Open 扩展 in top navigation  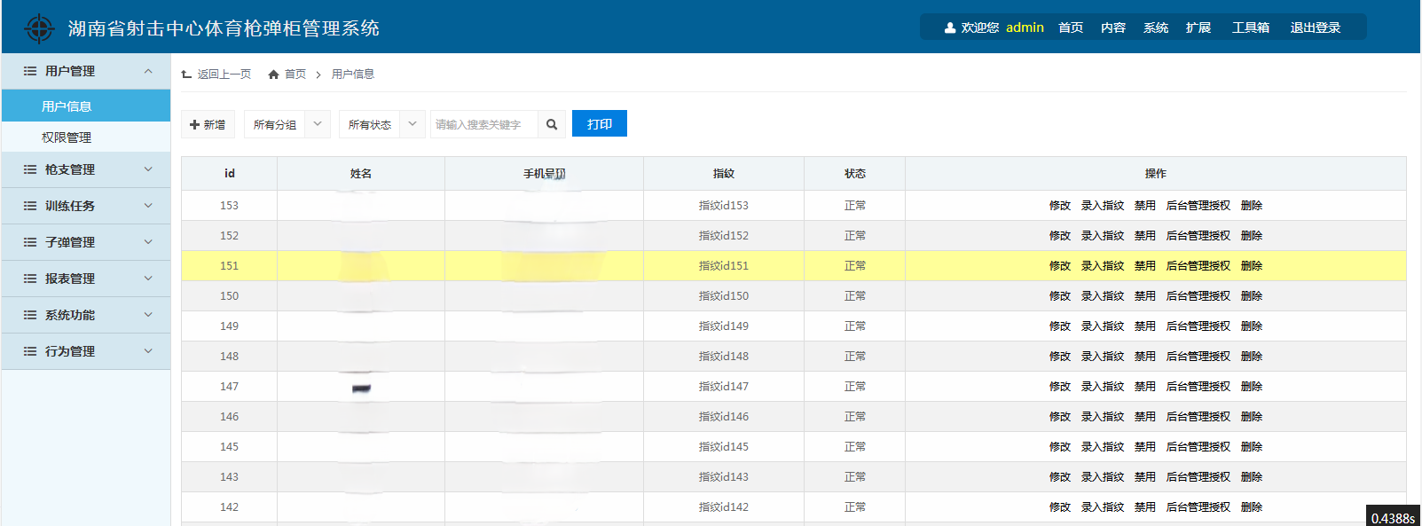click(x=1198, y=27)
